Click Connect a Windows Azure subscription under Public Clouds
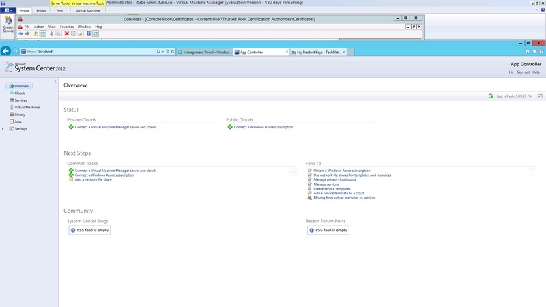Screen dimensions: 546x307 (x=263, y=127)
